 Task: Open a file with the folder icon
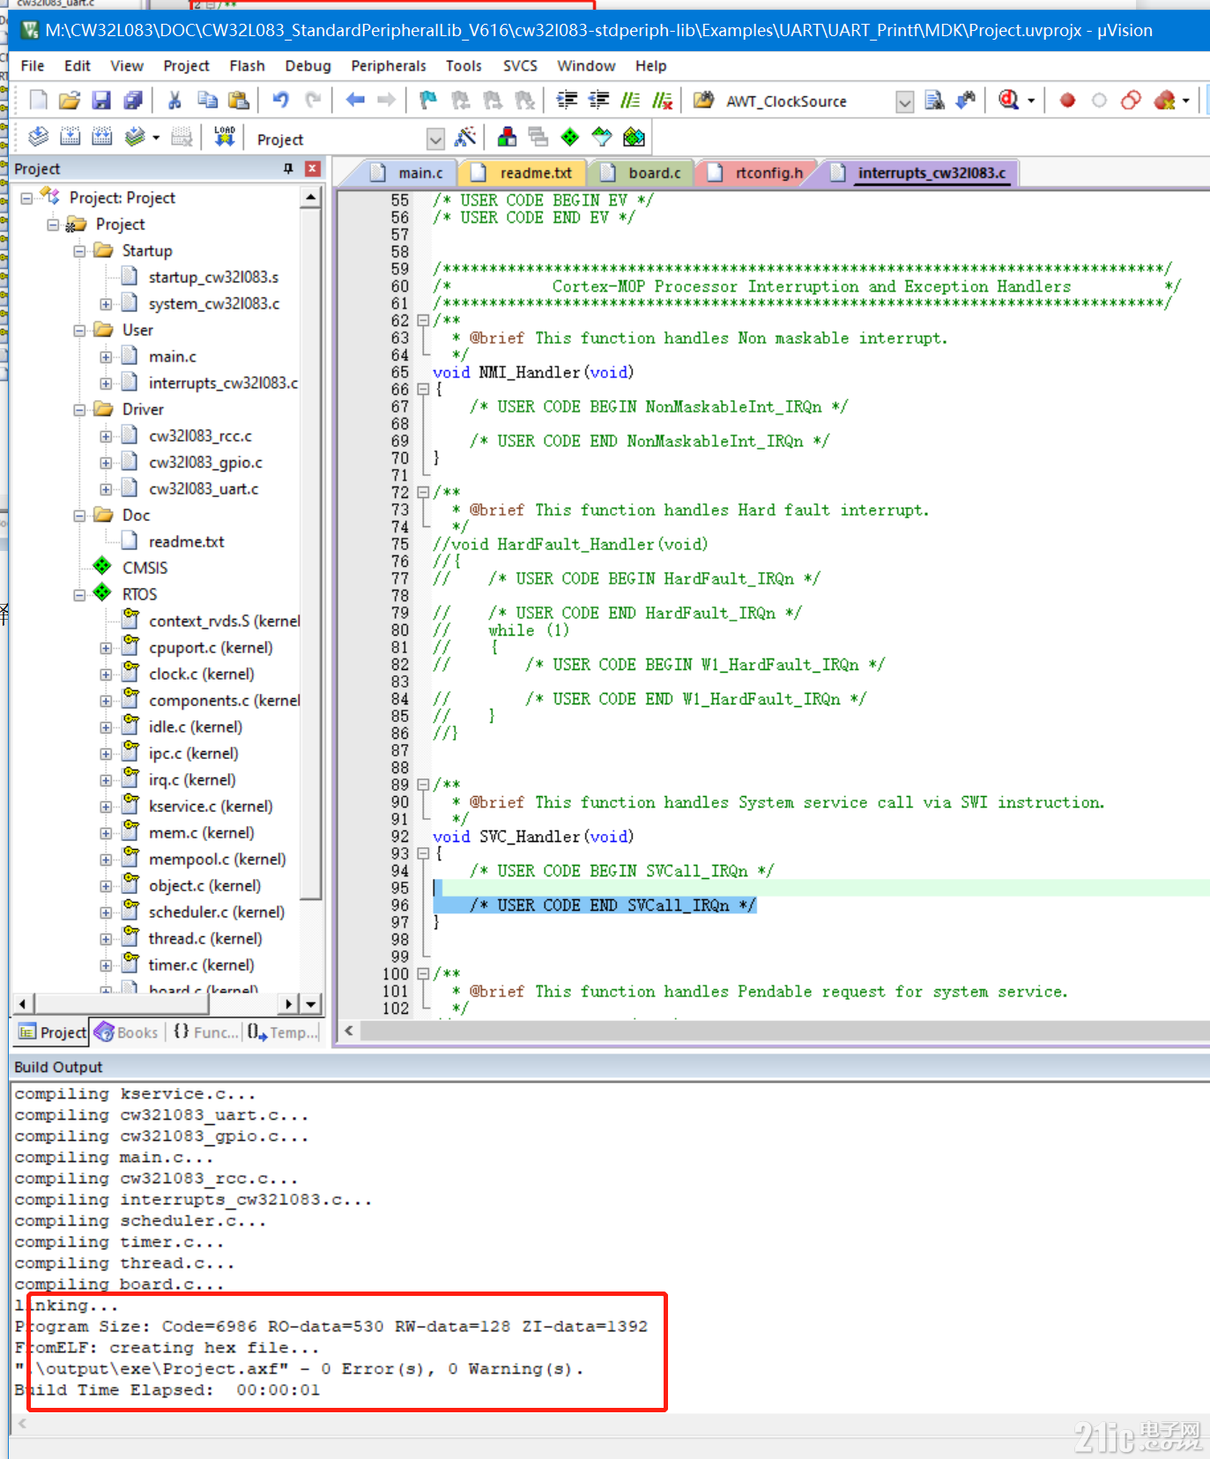click(70, 100)
